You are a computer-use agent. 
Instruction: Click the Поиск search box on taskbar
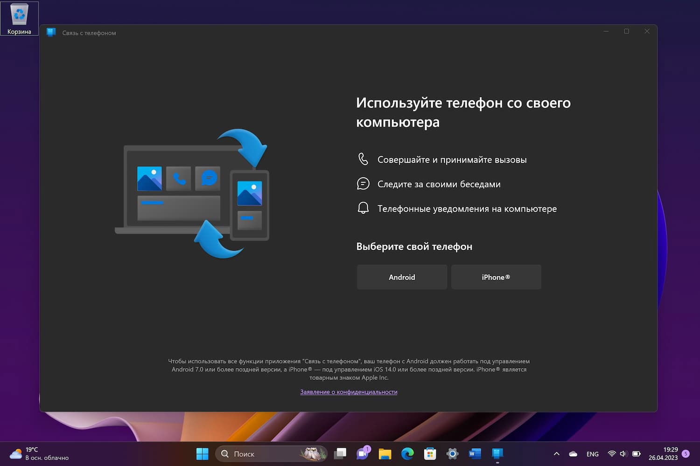tap(271, 454)
